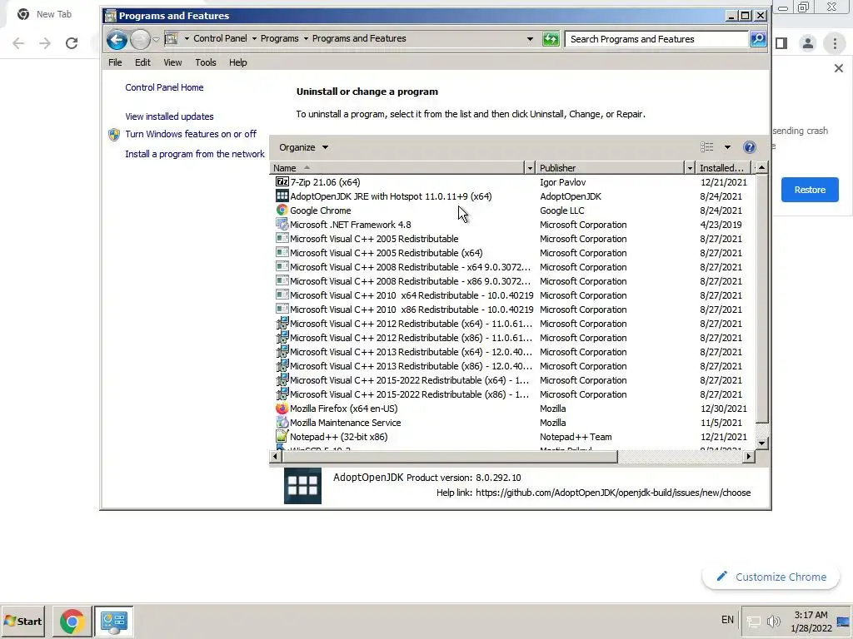853x639 pixels.
Task: Click the green refresh icon beside address bar
Action: [x=551, y=39]
